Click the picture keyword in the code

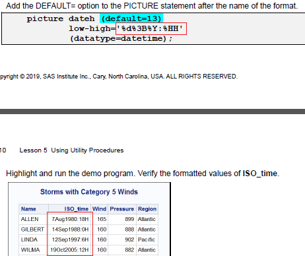[45, 19]
